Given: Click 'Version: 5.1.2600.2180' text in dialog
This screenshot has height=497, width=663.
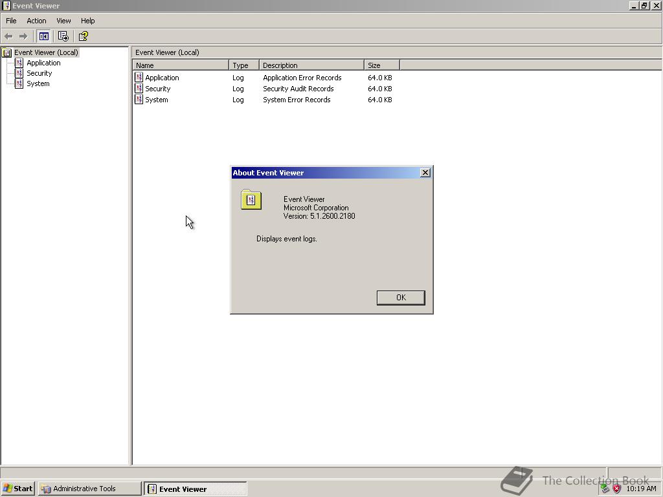Looking at the screenshot, I should click(x=319, y=216).
